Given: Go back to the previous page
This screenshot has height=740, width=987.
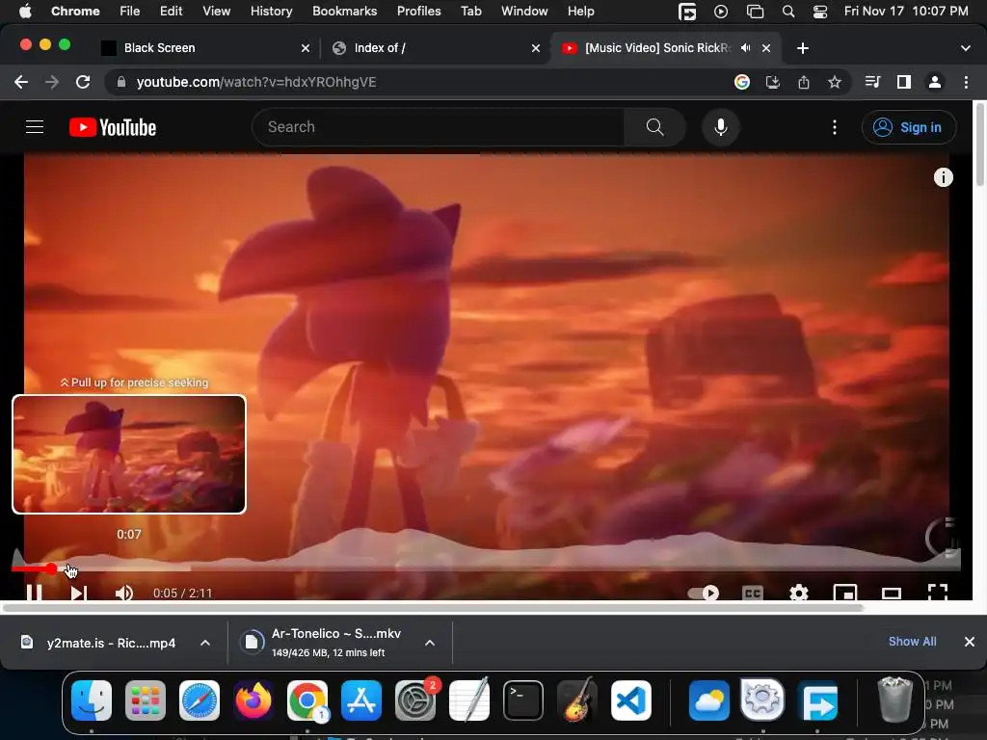Looking at the screenshot, I should click(21, 82).
